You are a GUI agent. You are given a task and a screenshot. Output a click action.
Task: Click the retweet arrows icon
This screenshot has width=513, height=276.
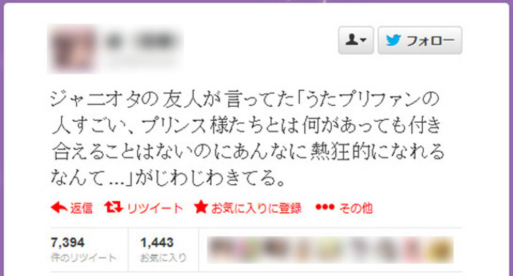pos(114,207)
